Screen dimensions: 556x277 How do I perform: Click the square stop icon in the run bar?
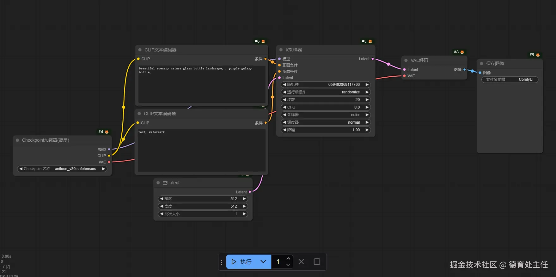point(317,262)
